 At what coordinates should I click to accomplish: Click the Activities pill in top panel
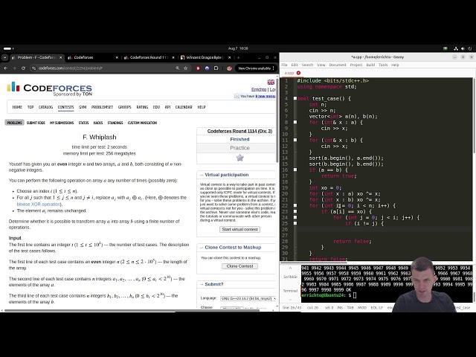tap(8, 48)
